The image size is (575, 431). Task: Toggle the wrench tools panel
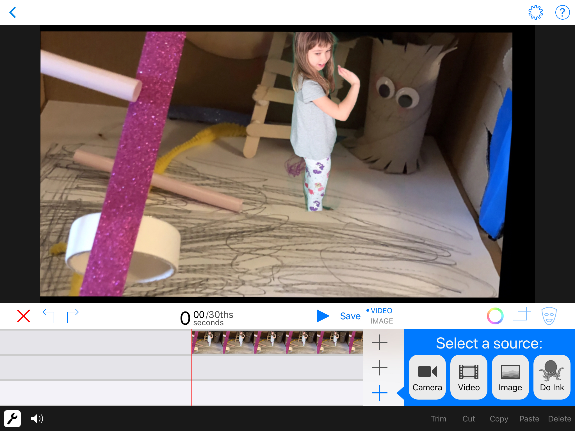[x=12, y=419]
